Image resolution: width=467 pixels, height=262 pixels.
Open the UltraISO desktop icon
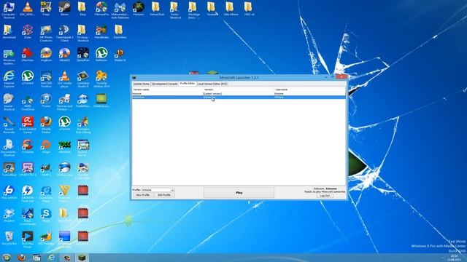(64, 55)
